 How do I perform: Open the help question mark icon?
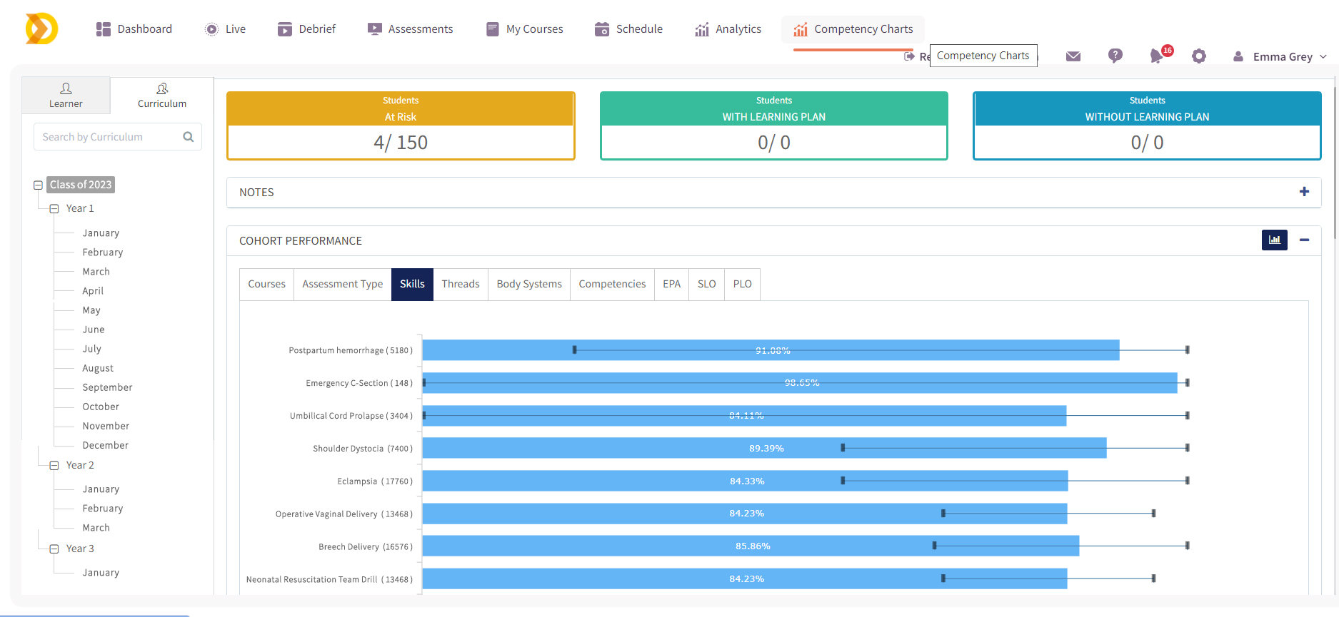pyautogui.click(x=1115, y=56)
